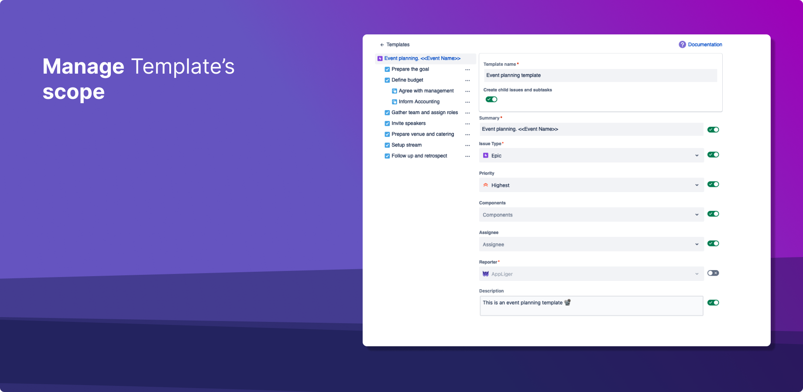Toggle the Description field switch

click(x=713, y=303)
